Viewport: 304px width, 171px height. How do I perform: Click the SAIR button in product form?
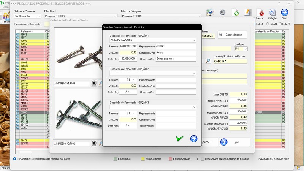coord(234,142)
